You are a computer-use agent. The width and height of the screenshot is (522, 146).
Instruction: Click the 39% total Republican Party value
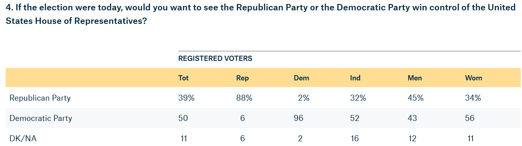186,98
